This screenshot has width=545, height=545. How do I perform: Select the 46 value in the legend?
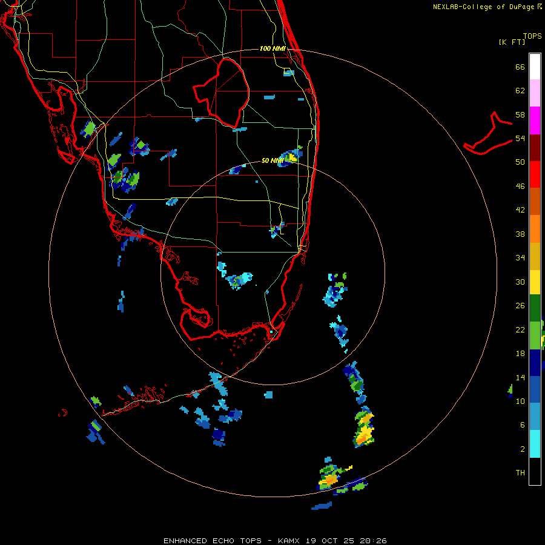(x=520, y=187)
